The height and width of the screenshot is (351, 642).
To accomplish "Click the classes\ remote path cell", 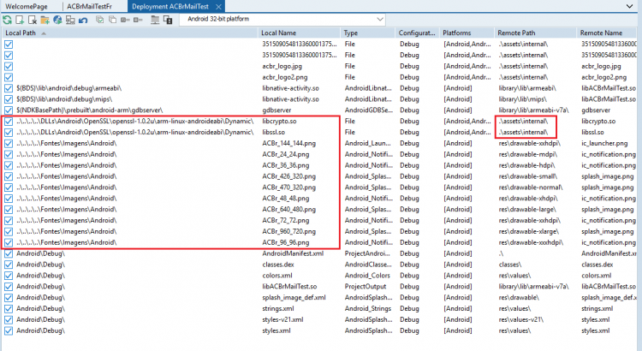I will 510,265.
